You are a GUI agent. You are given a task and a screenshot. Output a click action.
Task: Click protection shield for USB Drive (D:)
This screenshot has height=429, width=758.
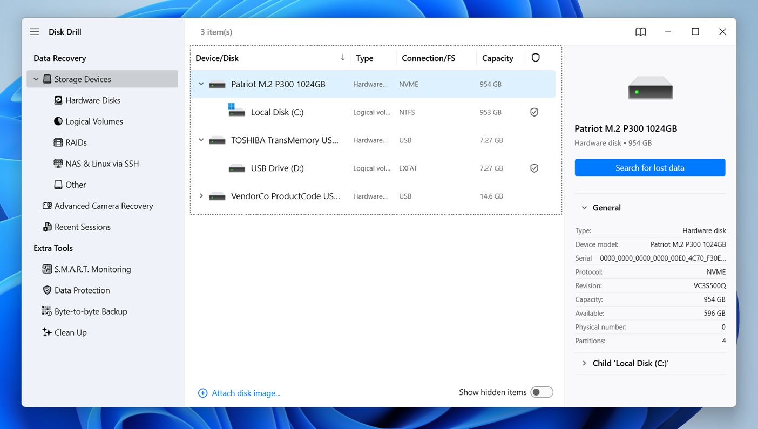coord(534,168)
